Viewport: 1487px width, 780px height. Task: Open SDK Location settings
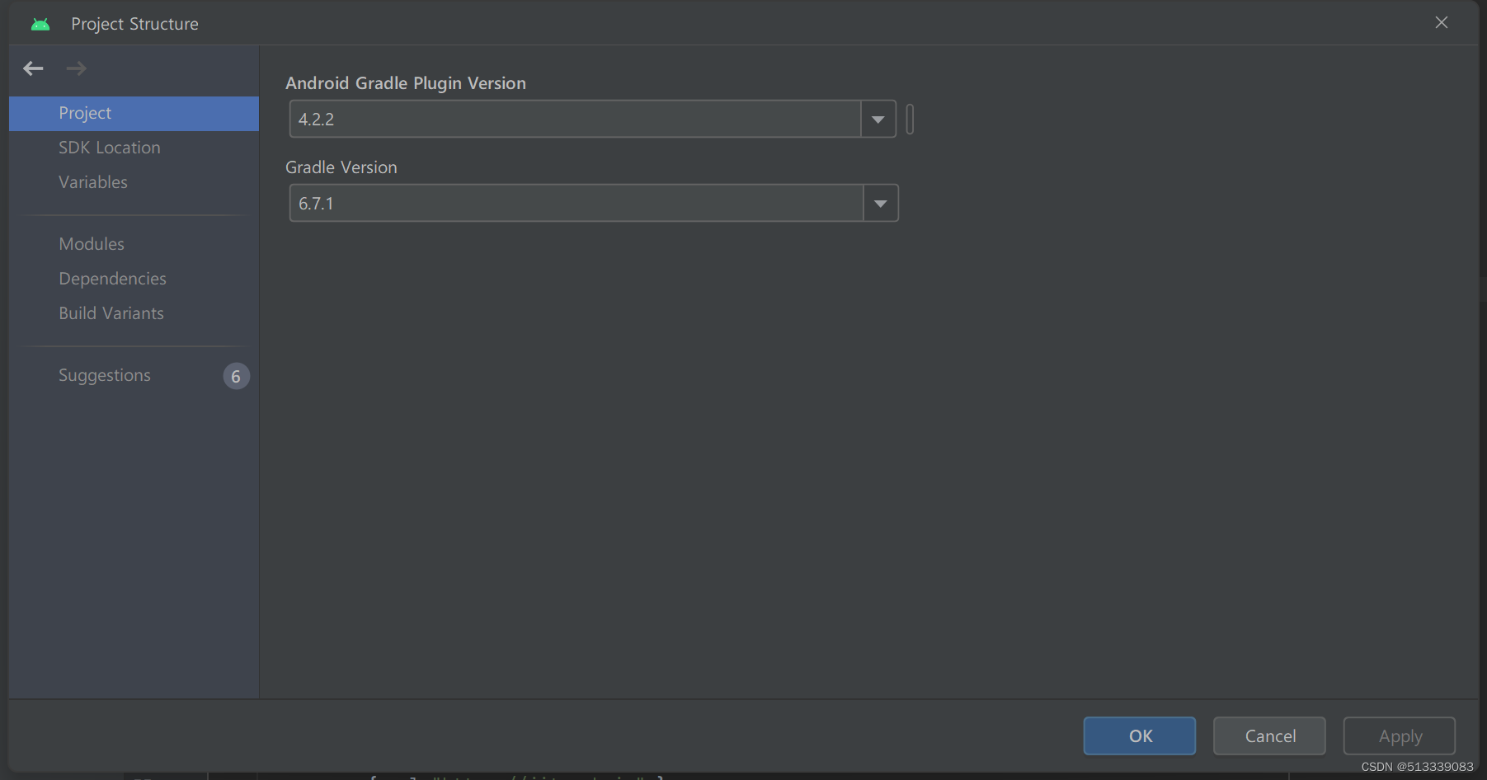(x=110, y=148)
